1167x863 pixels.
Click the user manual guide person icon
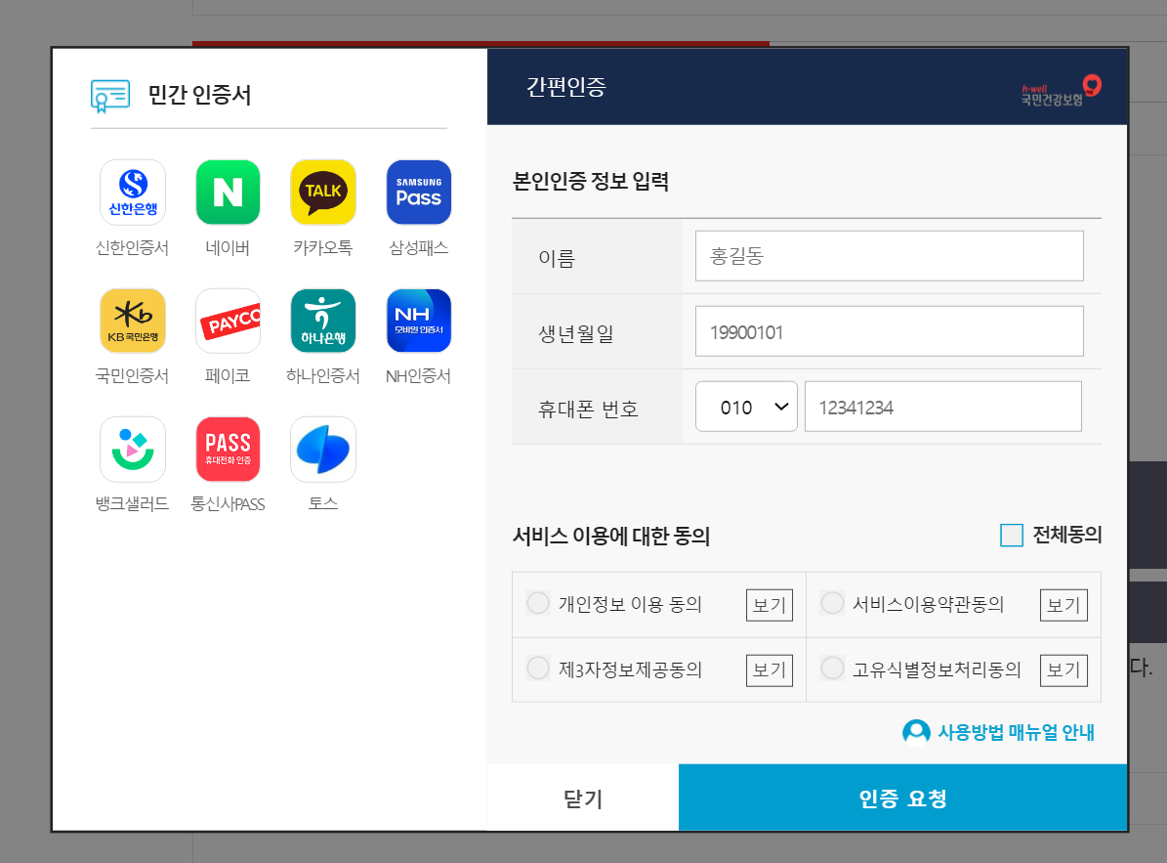click(916, 732)
